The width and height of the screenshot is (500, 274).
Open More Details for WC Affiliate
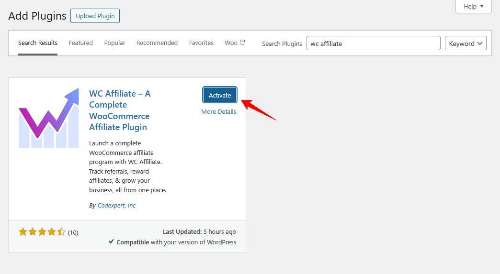tap(219, 112)
